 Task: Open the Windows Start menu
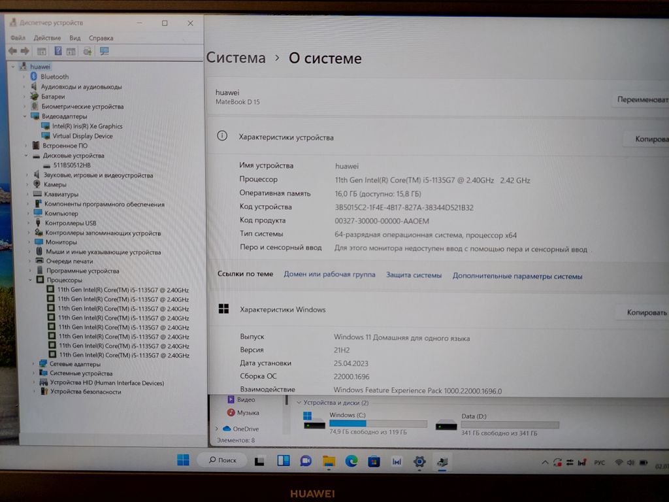183,460
